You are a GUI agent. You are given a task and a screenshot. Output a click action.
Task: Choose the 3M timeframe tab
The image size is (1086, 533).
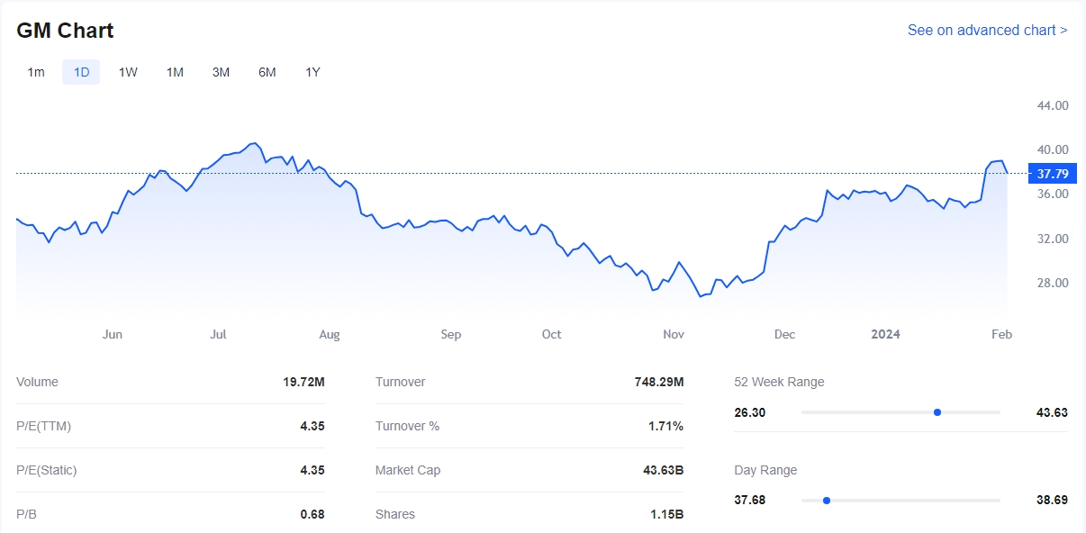(221, 72)
